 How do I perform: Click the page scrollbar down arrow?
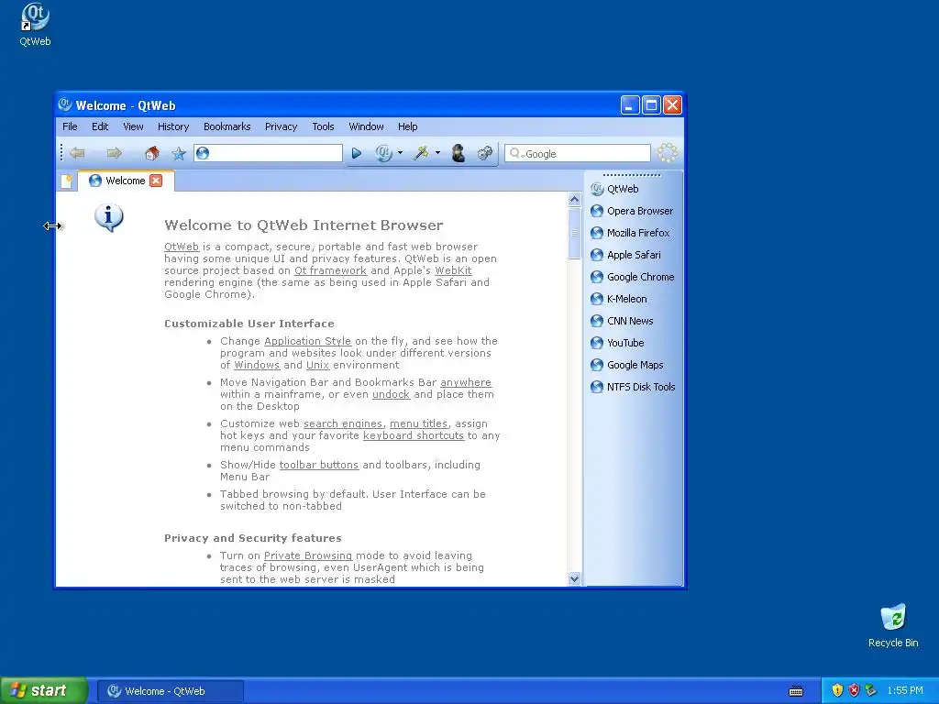pos(574,578)
